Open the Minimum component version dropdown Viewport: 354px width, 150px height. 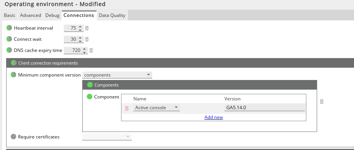click(x=117, y=75)
